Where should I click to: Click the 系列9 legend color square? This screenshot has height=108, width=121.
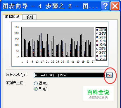click(97, 30)
